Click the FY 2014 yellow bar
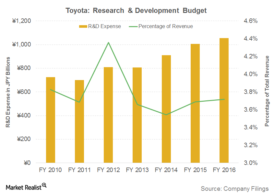Image resolution: width=274 pixels, height=194 pixels. tap(166, 109)
